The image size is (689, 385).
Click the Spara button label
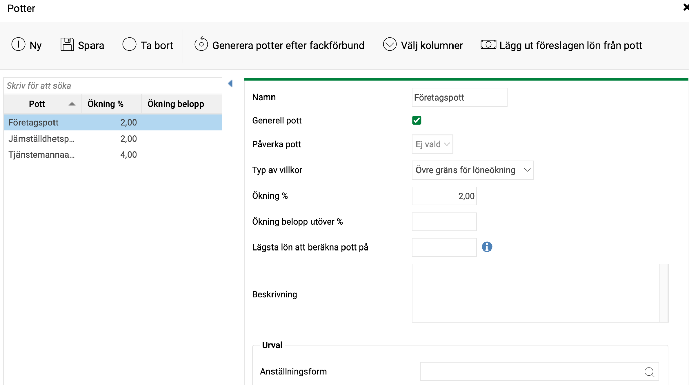(91, 45)
